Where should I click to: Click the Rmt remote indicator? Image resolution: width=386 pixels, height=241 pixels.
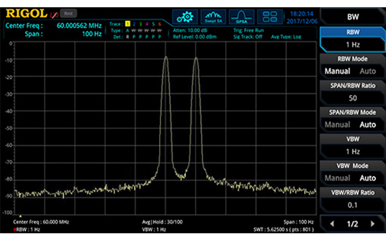coord(68,13)
